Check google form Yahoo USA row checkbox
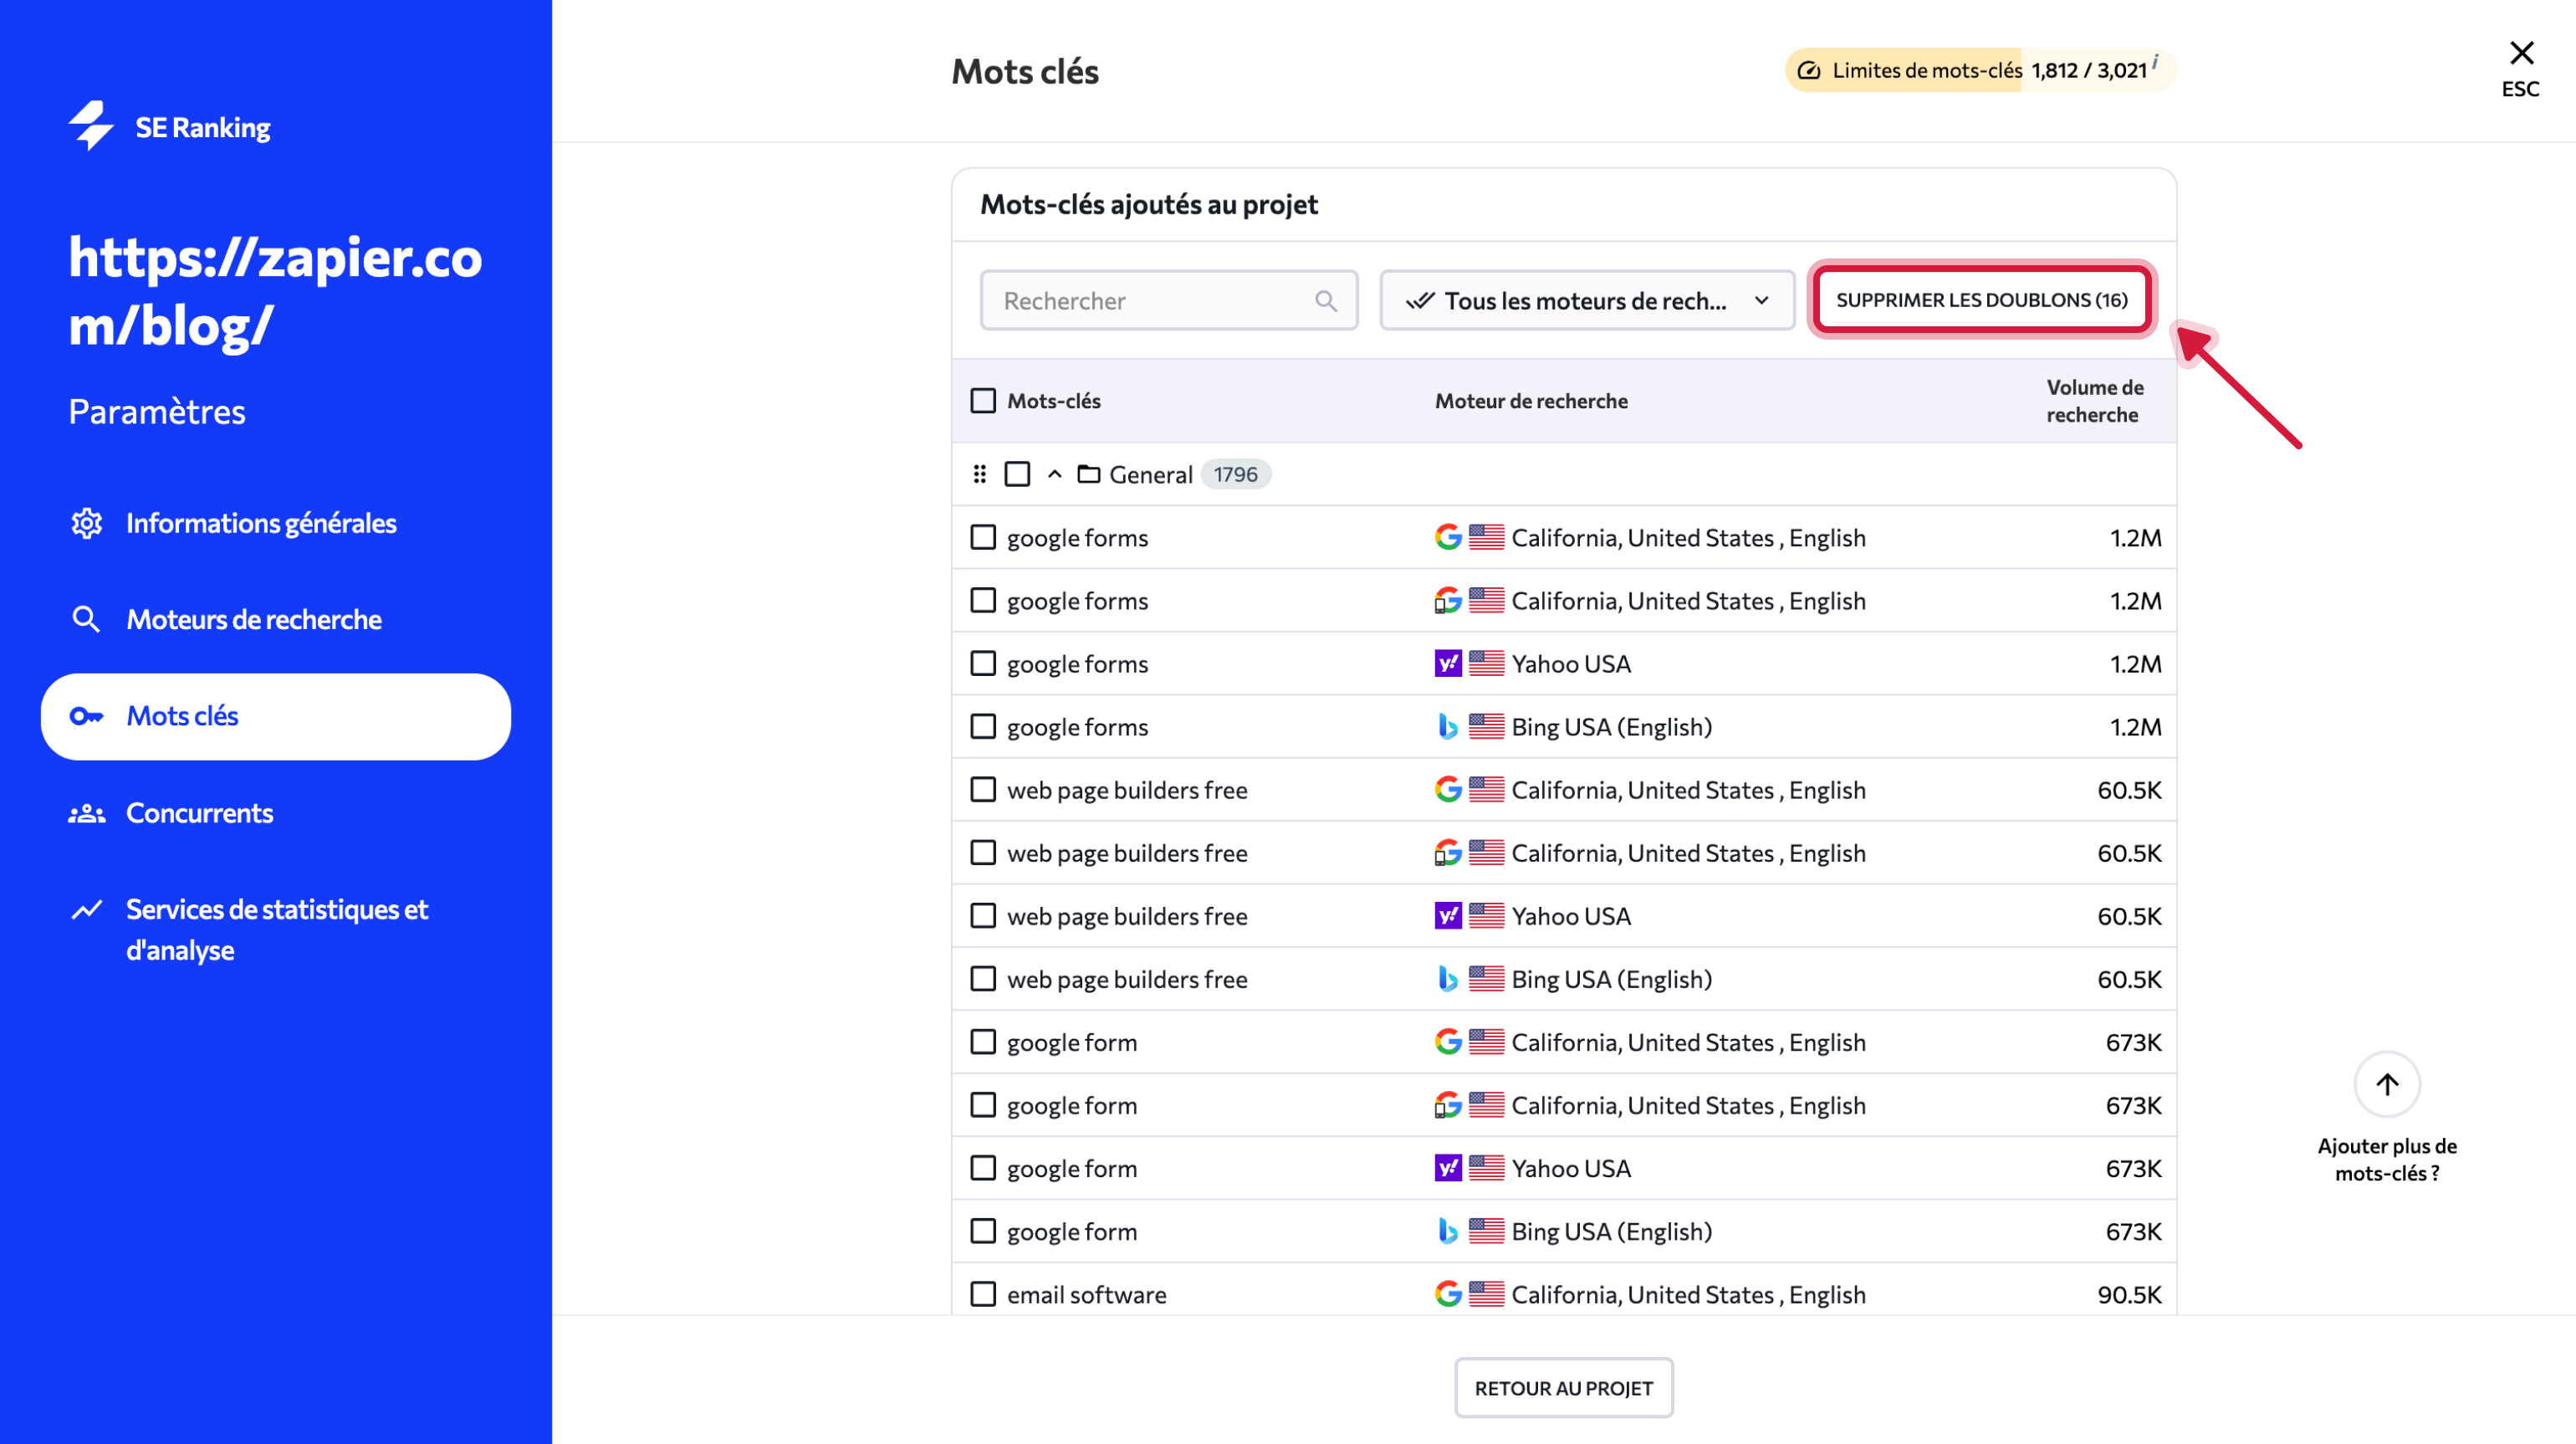The width and height of the screenshot is (2576, 1444). pyautogui.click(x=983, y=1168)
